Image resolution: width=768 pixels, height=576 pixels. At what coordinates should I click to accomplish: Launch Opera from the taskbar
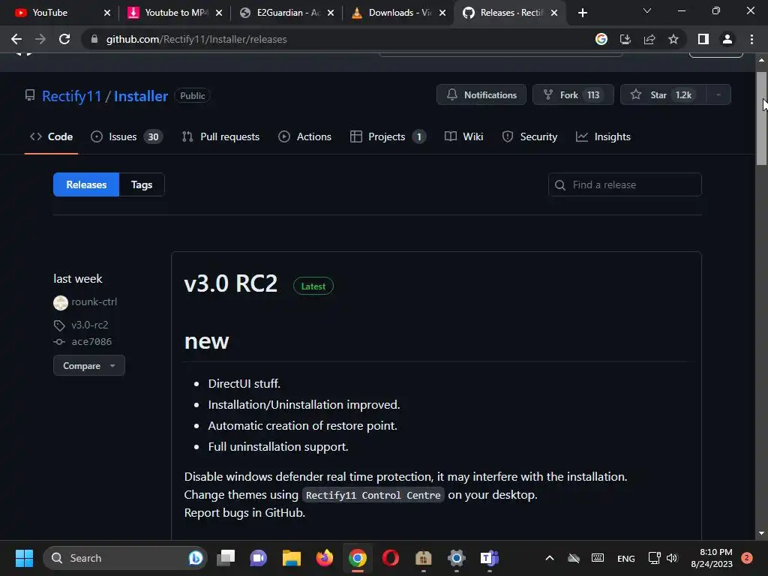pos(390,558)
